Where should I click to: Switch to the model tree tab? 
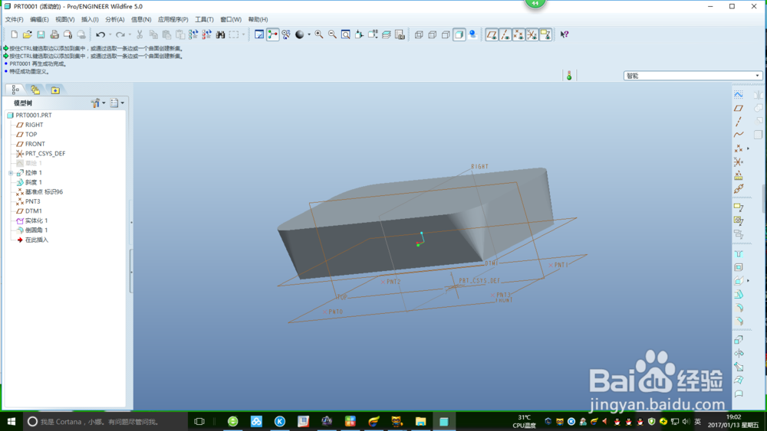coord(15,90)
